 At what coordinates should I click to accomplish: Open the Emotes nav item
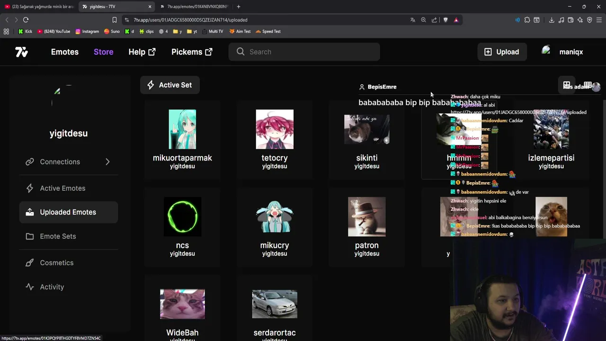(65, 52)
